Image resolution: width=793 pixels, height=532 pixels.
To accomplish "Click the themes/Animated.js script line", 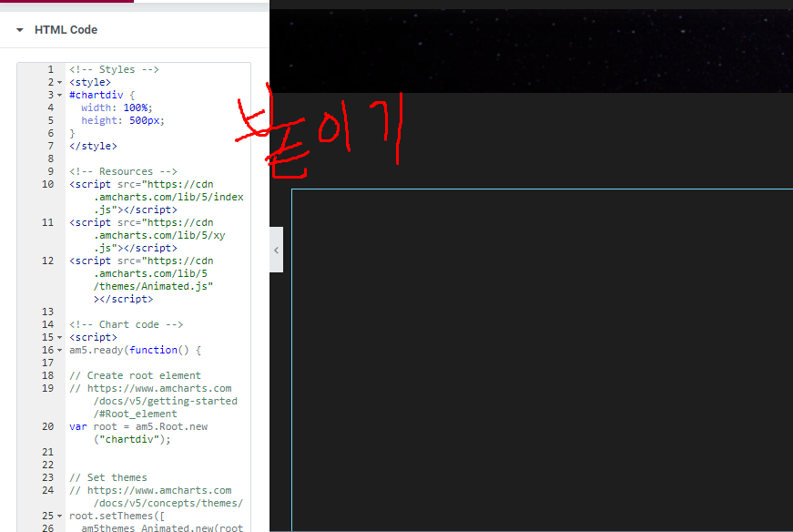I will (x=141, y=280).
